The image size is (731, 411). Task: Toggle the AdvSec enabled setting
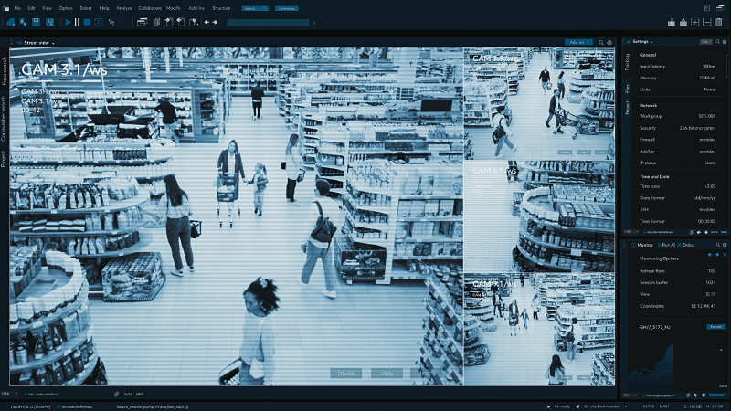click(x=707, y=152)
